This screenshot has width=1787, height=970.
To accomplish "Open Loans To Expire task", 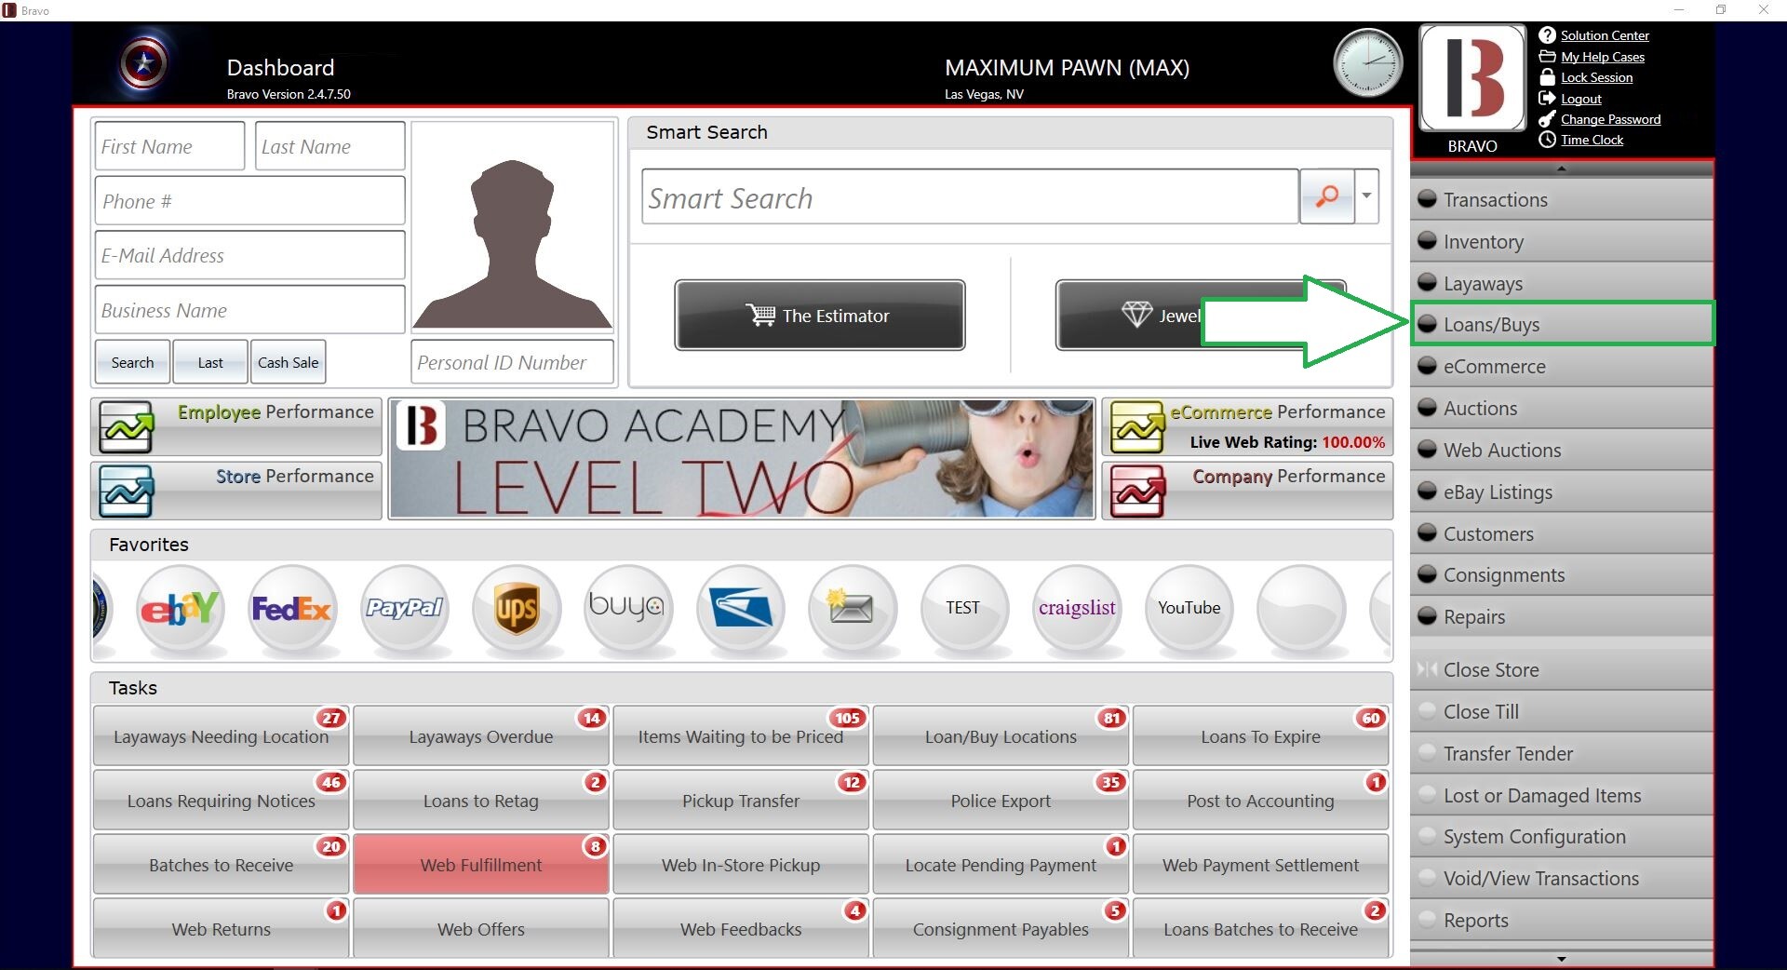I will point(1260,736).
